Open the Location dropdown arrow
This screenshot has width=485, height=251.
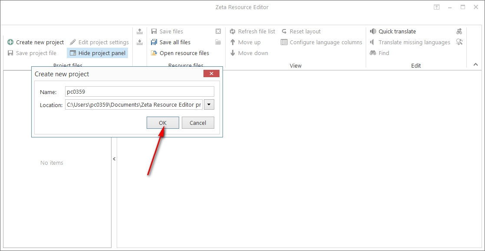pyautogui.click(x=209, y=105)
